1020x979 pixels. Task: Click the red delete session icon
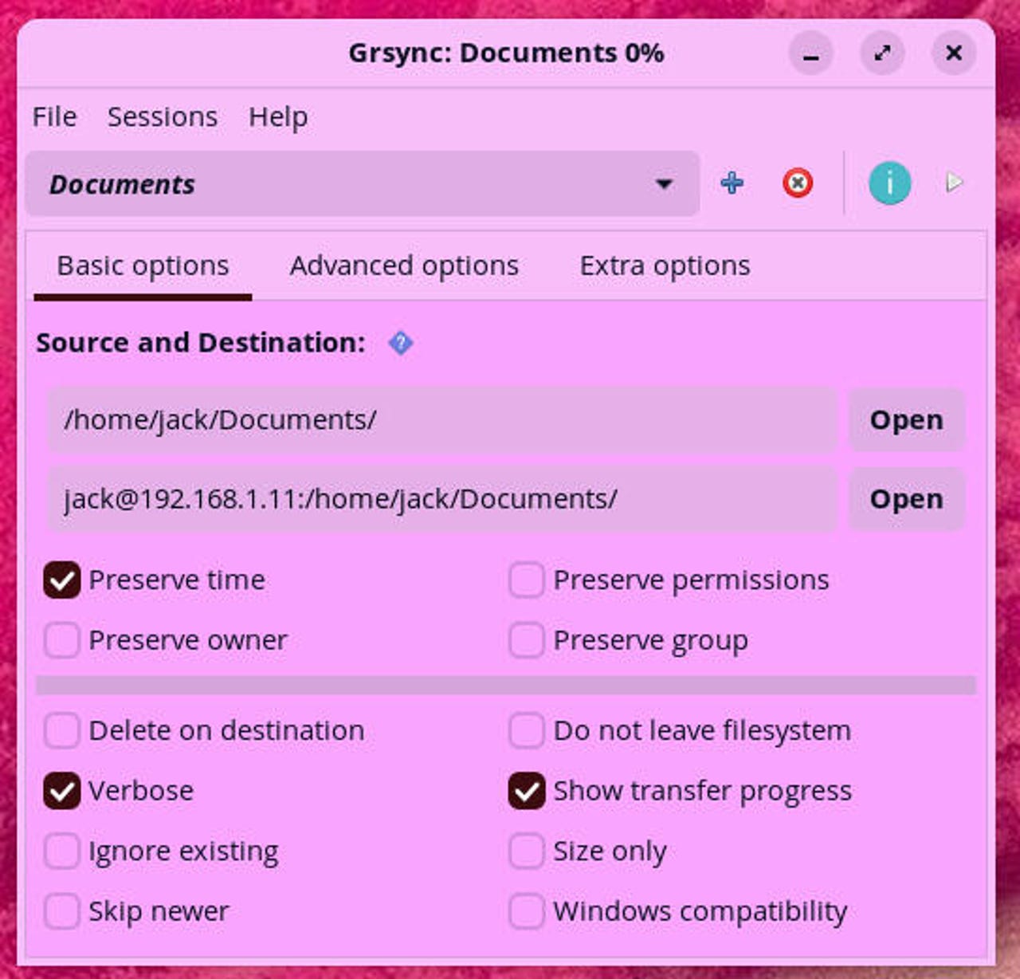click(x=797, y=183)
